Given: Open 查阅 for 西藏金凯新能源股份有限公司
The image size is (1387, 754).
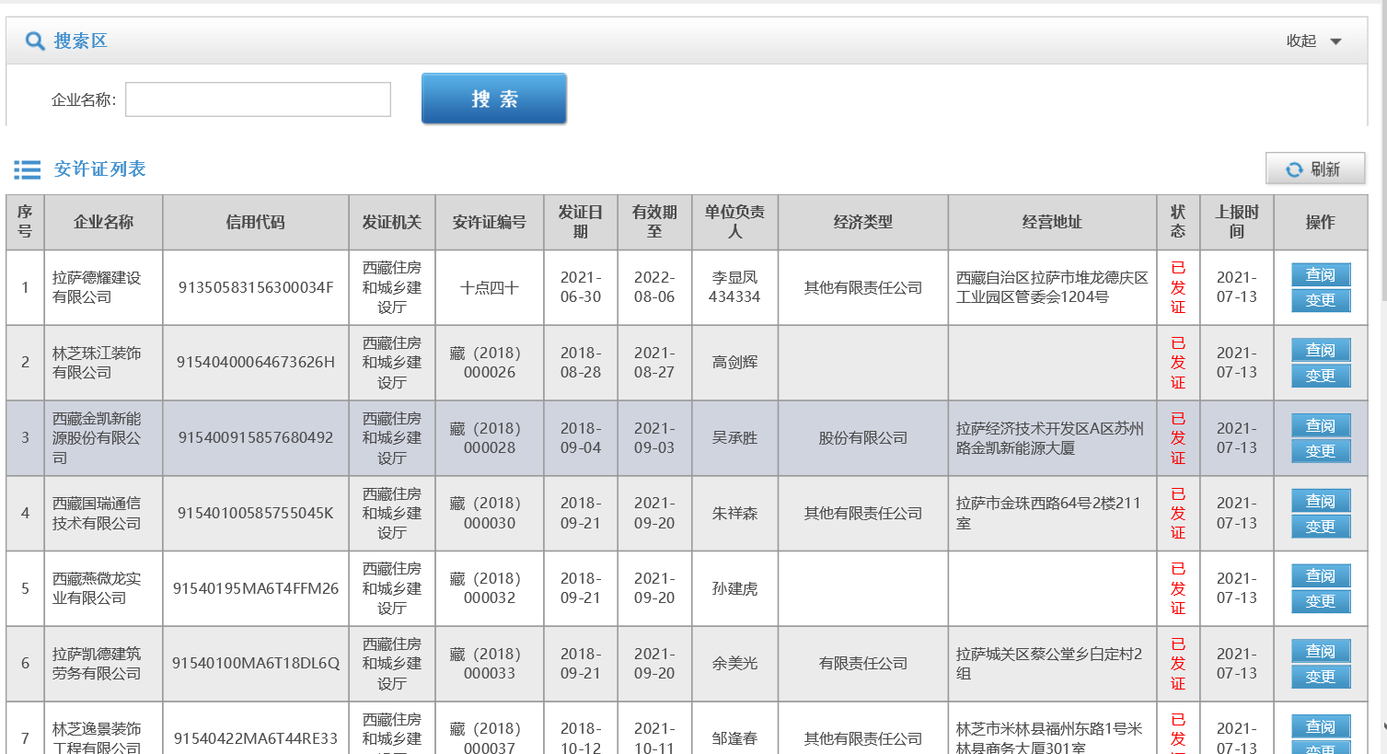Looking at the screenshot, I should (1320, 426).
